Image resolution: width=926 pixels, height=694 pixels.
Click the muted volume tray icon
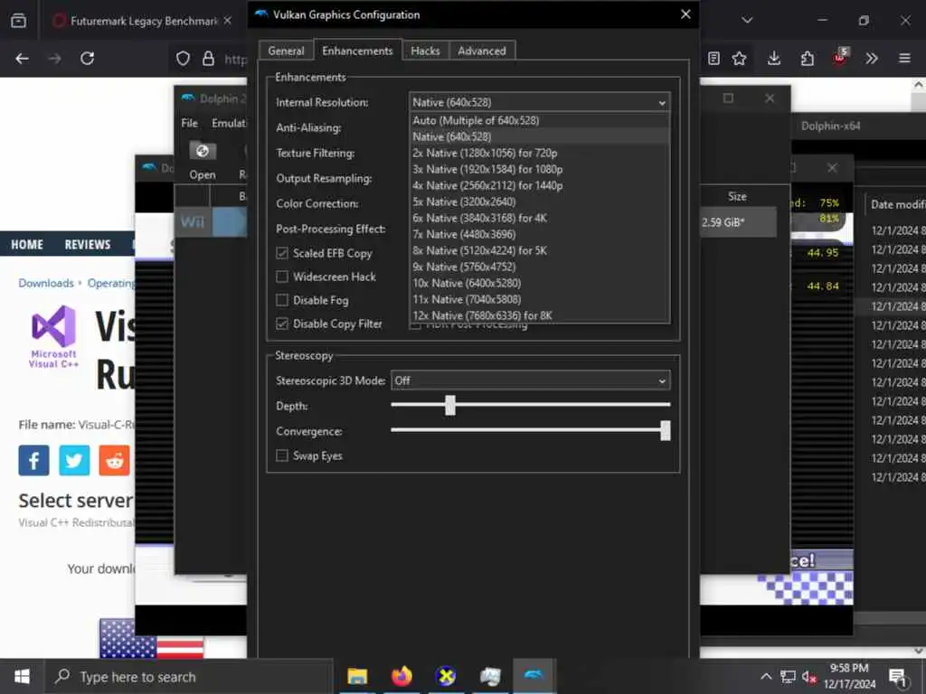(x=809, y=677)
